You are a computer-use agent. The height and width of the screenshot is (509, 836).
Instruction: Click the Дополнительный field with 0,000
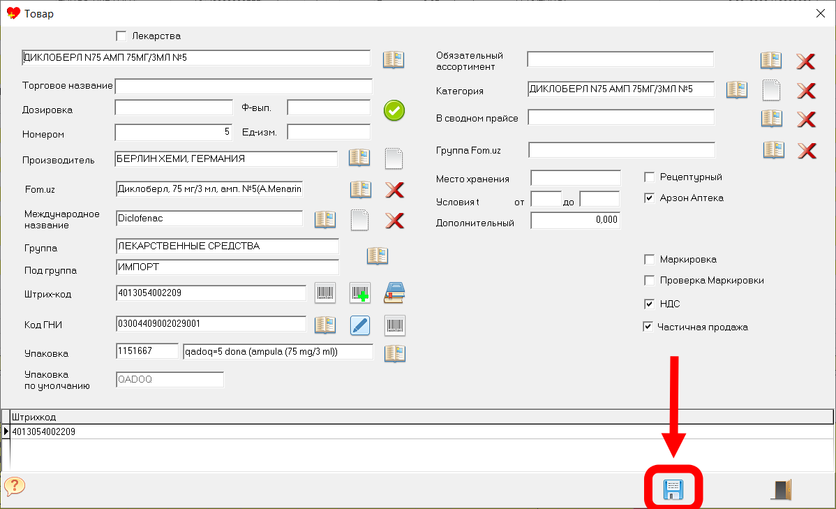pos(575,220)
